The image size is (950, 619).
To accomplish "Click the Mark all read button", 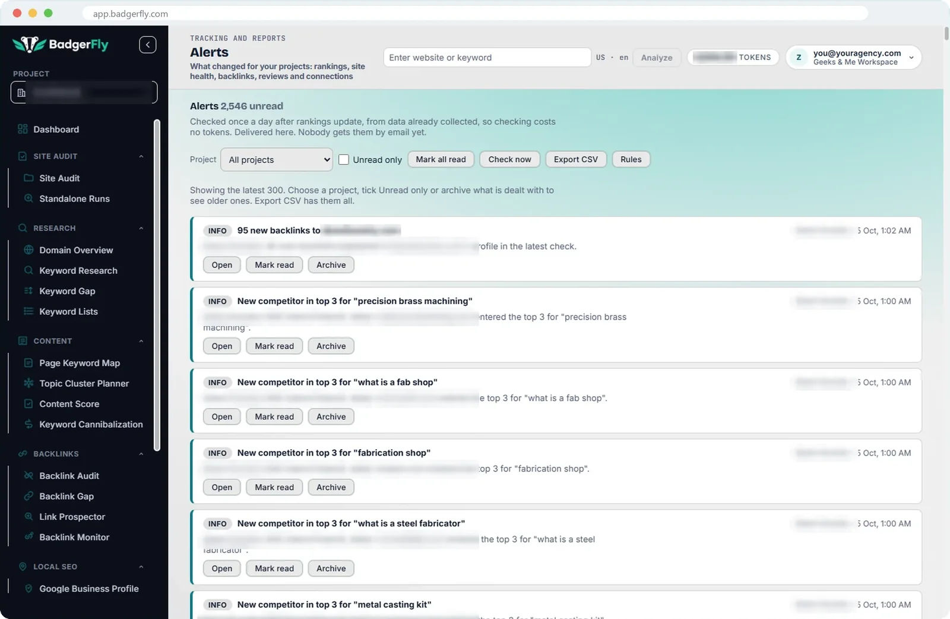I will [x=441, y=159].
